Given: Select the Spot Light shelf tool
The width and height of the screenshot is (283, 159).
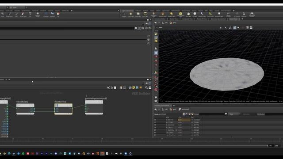Looking at the screenshot, I should [138, 15].
